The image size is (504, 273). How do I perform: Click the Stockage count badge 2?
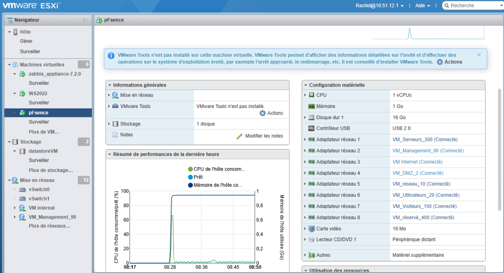pyautogui.click(x=84, y=141)
